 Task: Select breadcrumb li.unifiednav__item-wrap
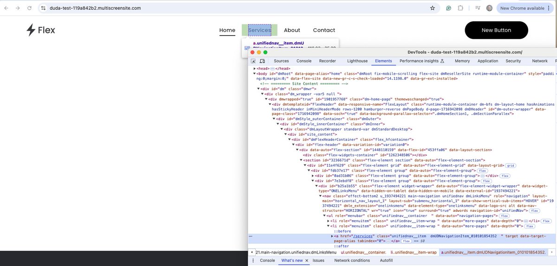(413, 252)
